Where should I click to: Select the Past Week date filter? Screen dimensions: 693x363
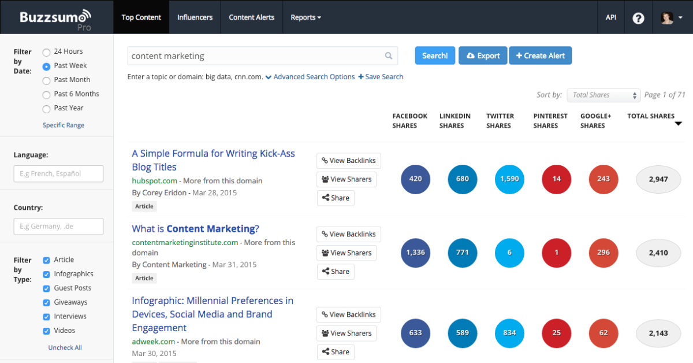[x=46, y=66]
